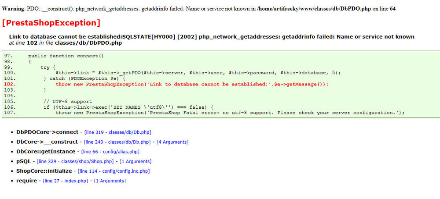Screen dimensions: 440x199
Task: Click code line 97 public function connect()
Action: [66, 56]
